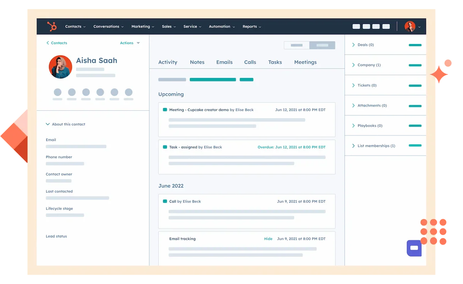Click the add button beside Tickets (0)
463x284 pixels.
click(x=415, y=85)
